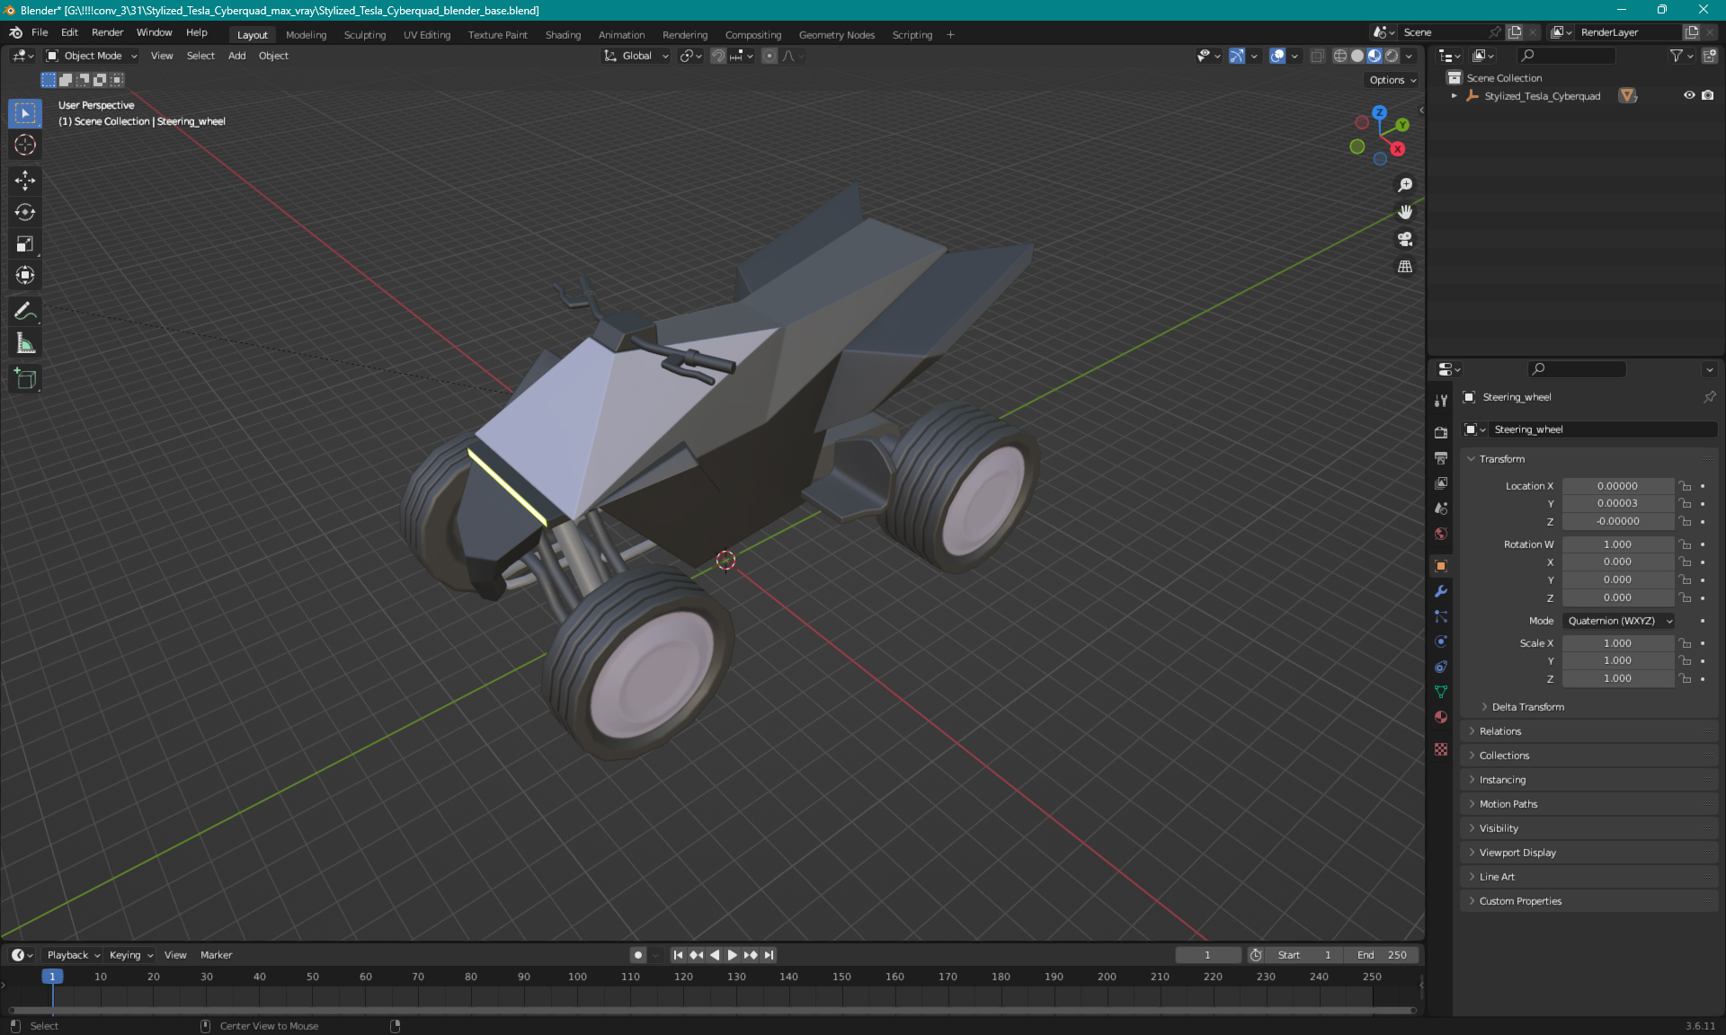Open the Tool properties tab
The width and height of the screenshot is (1726, 1035).
[x=1441, y=401]
